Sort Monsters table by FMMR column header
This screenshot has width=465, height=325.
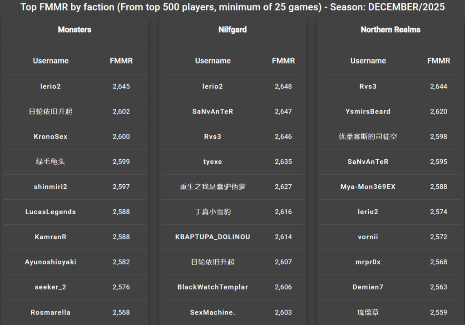pos(121,61)
